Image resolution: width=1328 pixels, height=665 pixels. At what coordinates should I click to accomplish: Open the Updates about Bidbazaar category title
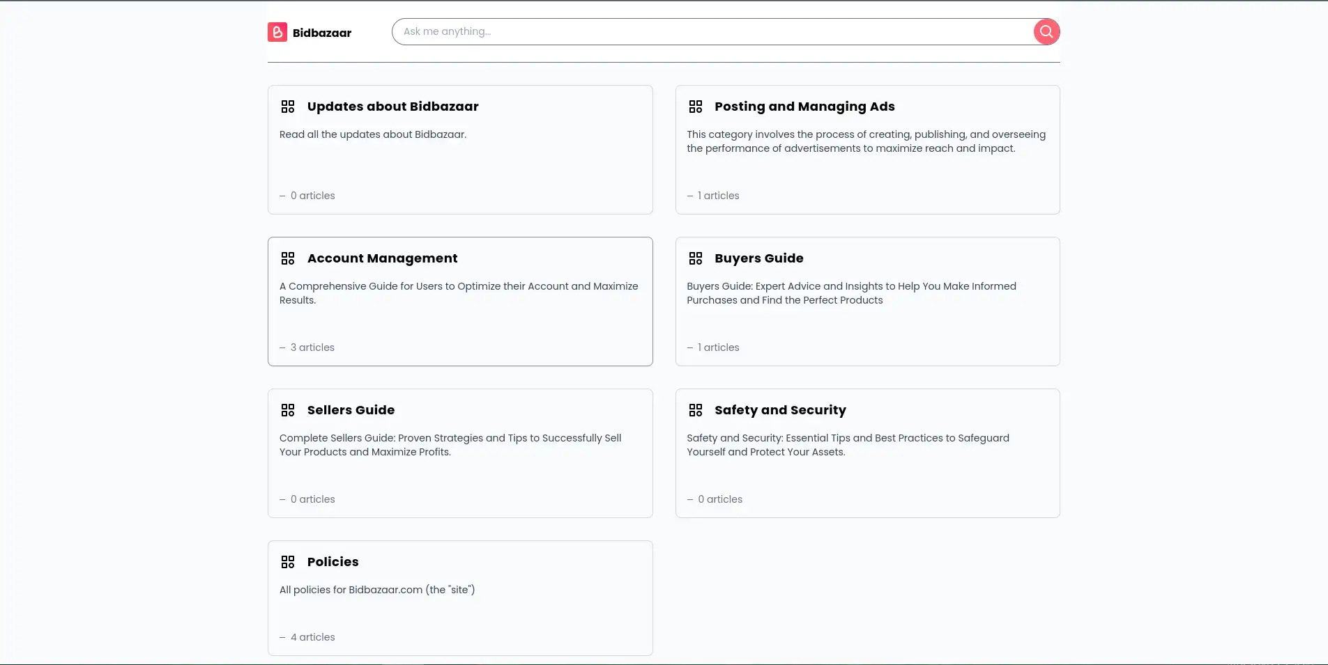click(x=392, y=107)
